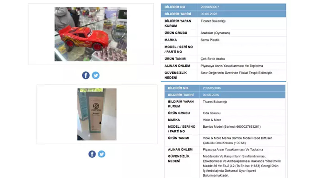Click the Oda Kokusu product group

click(211, 113)
